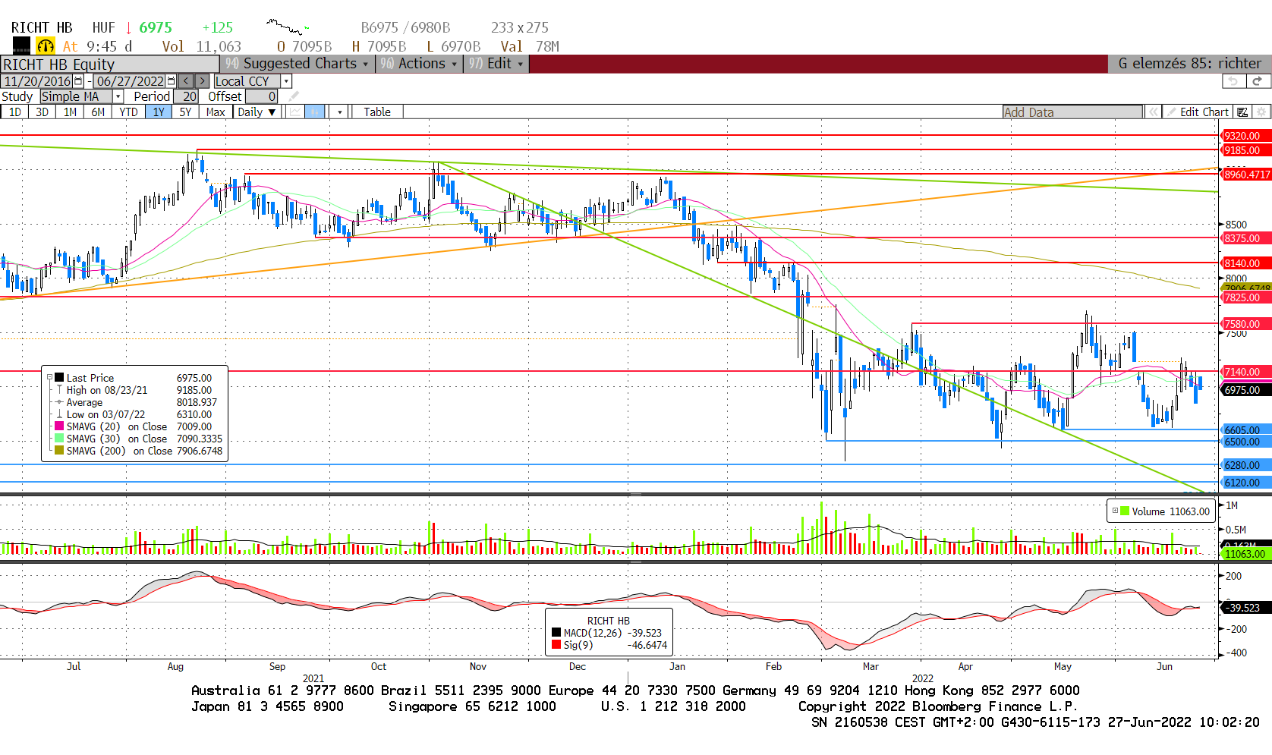Click the SMAVG (200) olive color swatch
Image resolution: width=1272 pixels, height=755 pixels.
[x=59, y=451]
